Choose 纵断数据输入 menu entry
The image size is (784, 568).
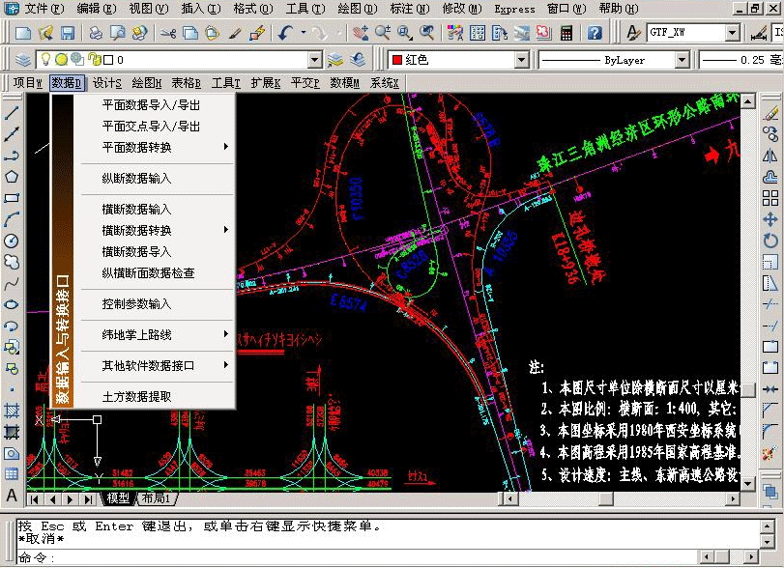(136, 179)
